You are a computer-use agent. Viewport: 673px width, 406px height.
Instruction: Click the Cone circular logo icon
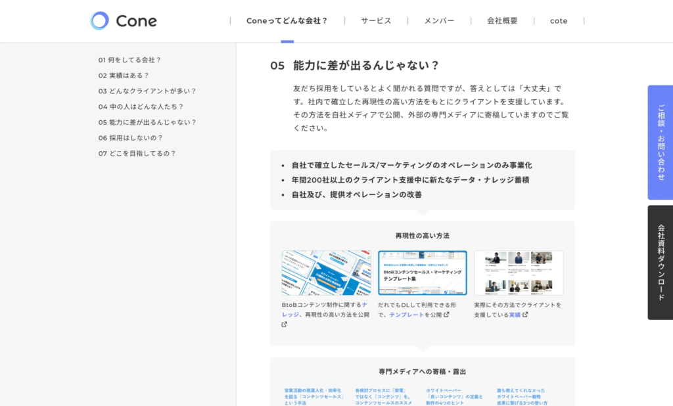point(100,21)
